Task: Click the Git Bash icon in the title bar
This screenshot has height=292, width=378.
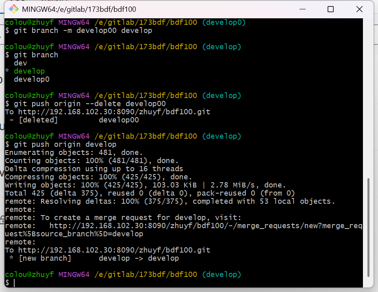Action: [x=13, y=9]
